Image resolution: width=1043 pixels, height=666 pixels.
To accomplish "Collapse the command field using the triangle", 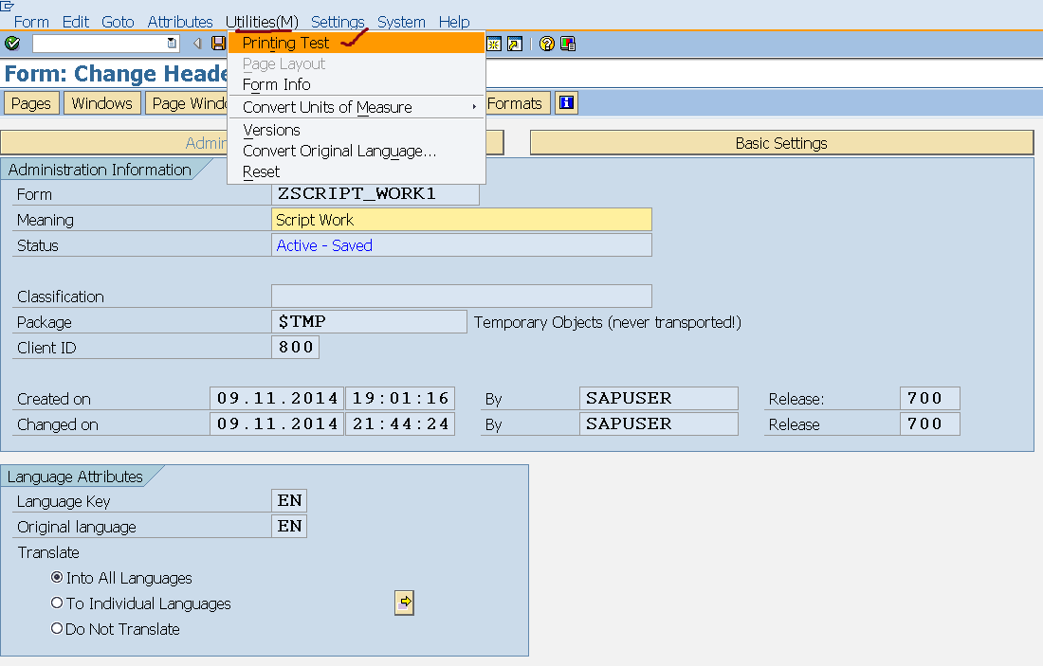I will pos(197,44).
